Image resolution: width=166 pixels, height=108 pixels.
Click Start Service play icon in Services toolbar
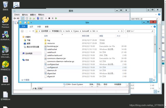pos(46,18)
